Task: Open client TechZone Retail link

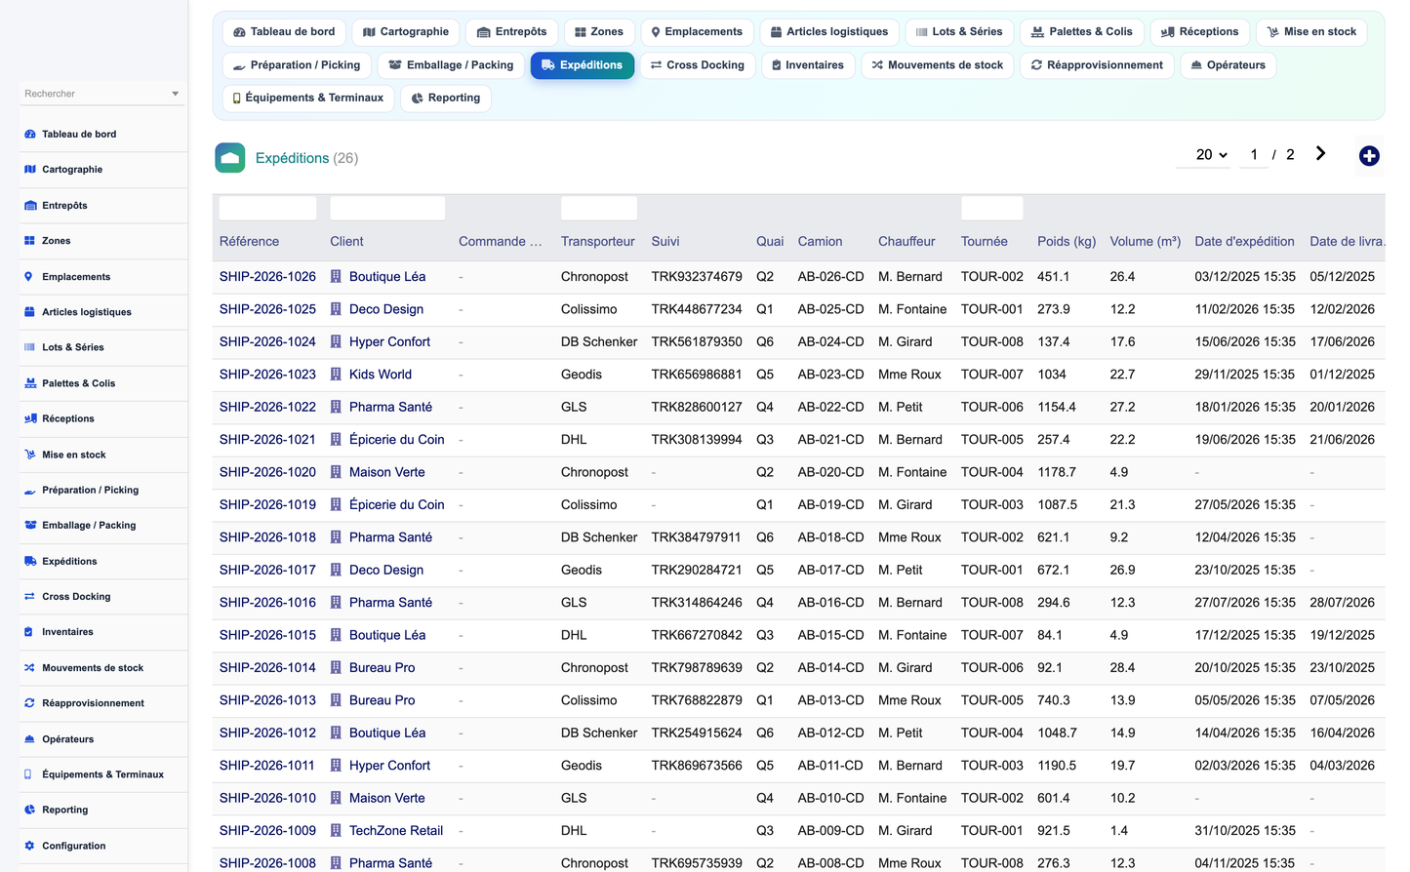Action: 396,831
